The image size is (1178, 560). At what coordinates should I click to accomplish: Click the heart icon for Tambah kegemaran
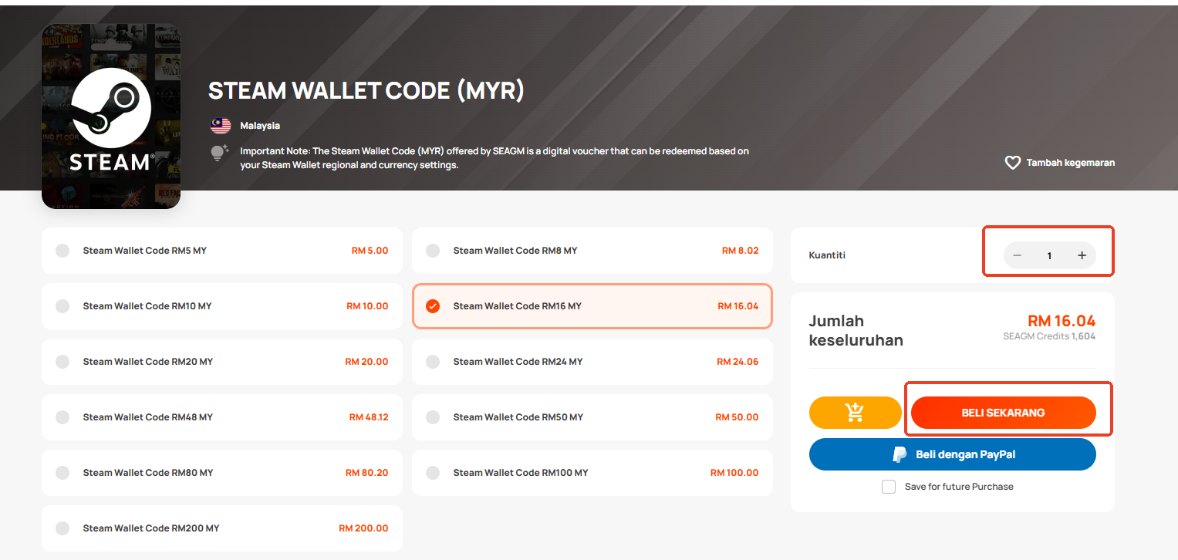coord(1012,163)
